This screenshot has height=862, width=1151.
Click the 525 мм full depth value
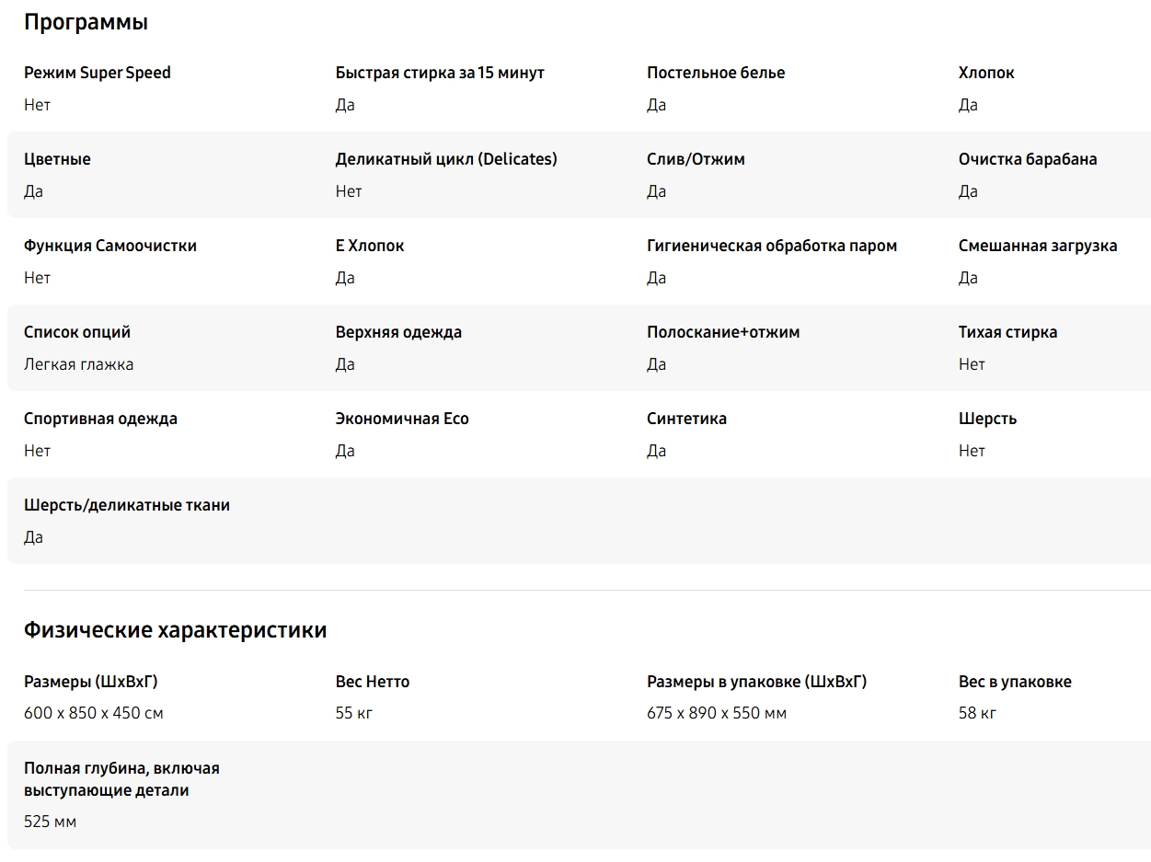pyautogui.click(x=51, y=822)
